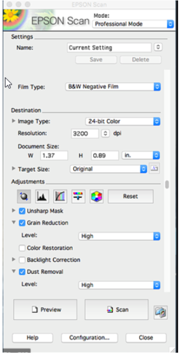
Task: Click the Preview button
Action: pyautogui.click(x=45, y=309)
